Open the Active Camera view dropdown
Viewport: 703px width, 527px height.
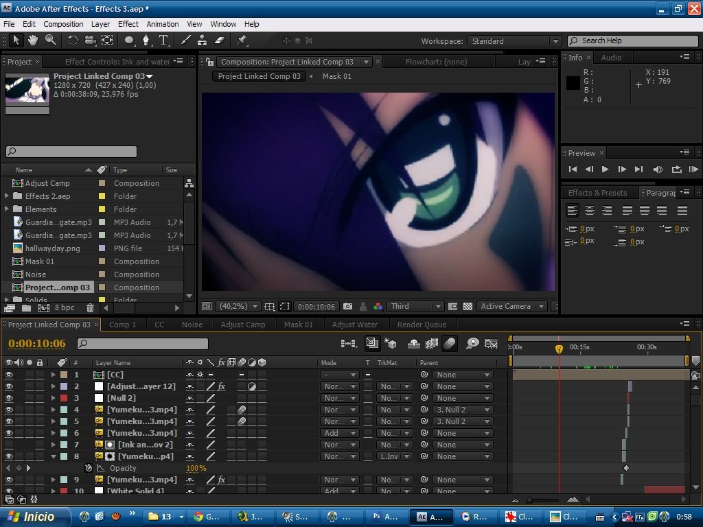[x=512, y=306]
